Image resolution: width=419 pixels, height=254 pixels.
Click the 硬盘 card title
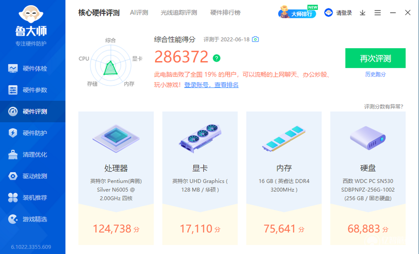click(x=368, y=168)
